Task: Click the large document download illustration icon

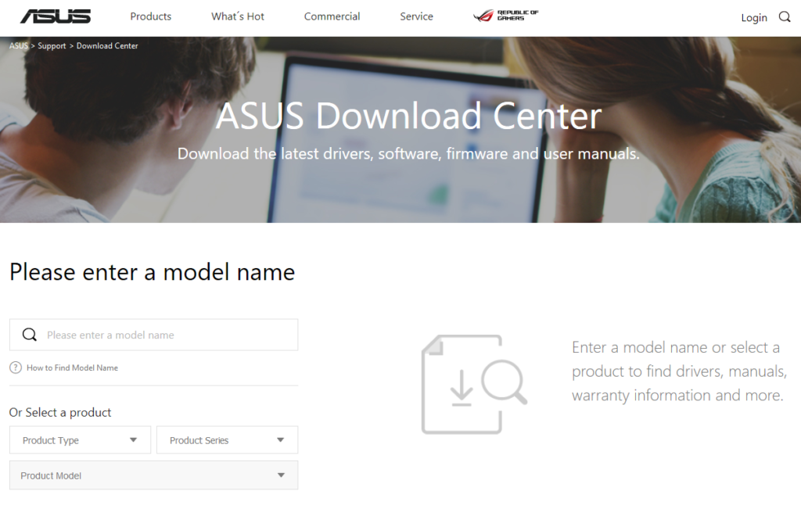Action: point(472,384)
